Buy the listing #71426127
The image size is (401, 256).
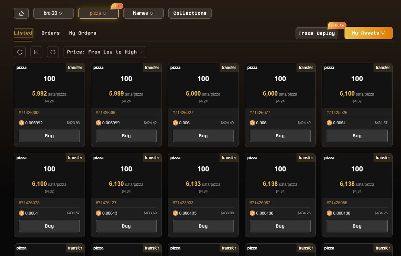click(x=126, y=226)
